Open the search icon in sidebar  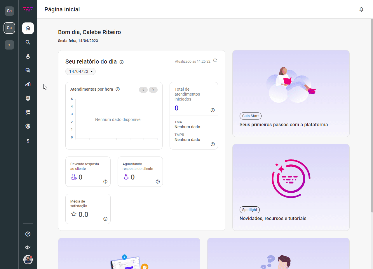28,42
